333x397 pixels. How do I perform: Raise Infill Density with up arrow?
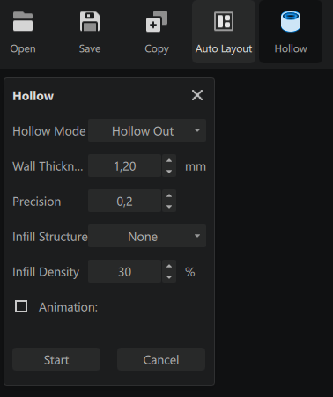(x=169, y=266)
